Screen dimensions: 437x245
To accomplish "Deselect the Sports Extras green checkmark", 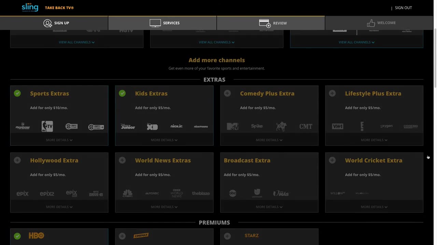I will pyautogui.click(x=17, y=93).
